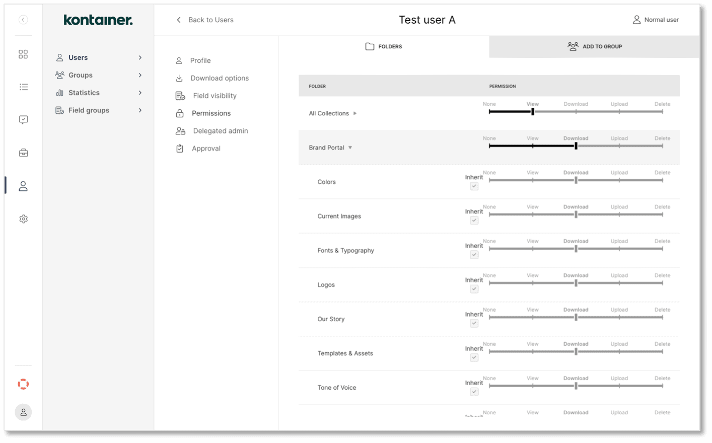Select the users icon in sidebar

(23, 186)
